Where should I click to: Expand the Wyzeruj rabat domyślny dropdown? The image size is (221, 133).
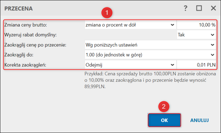[x=196, y=35]
